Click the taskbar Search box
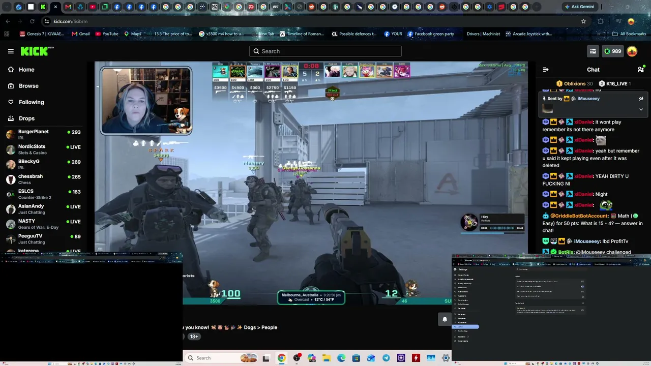This screenshot has width=651, height=366. pos(221,358)
